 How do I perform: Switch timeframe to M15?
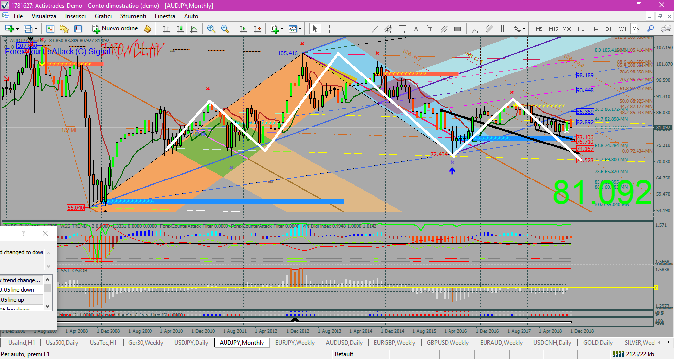(x=553, y=29)
